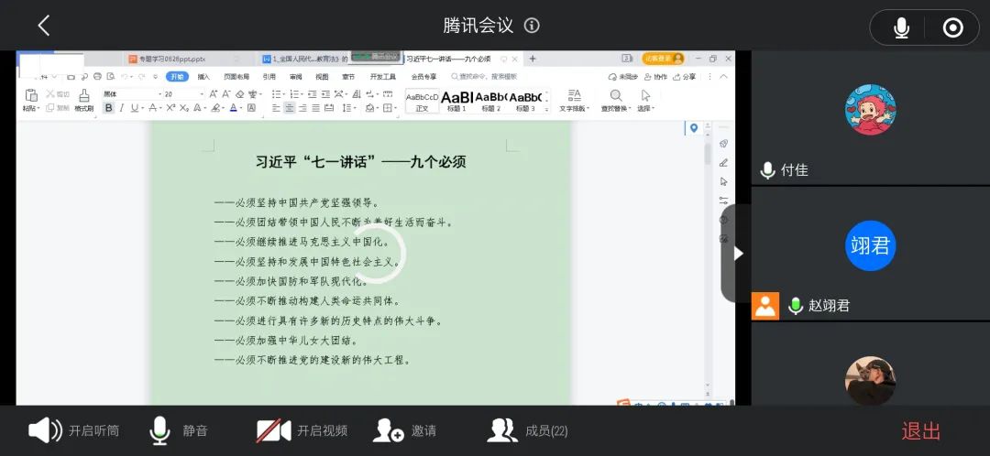Click the 查找替换 magnifier icon
Screen dimensions: 990x456
tap(616, 96)
